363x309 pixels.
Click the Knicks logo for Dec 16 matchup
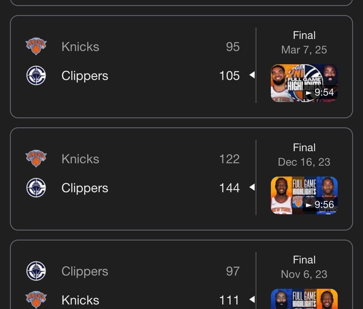(36, 158)
